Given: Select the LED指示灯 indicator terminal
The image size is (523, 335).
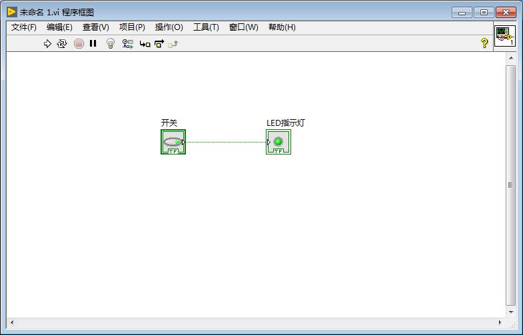Looking at the screenshot, I should (278, 142).
